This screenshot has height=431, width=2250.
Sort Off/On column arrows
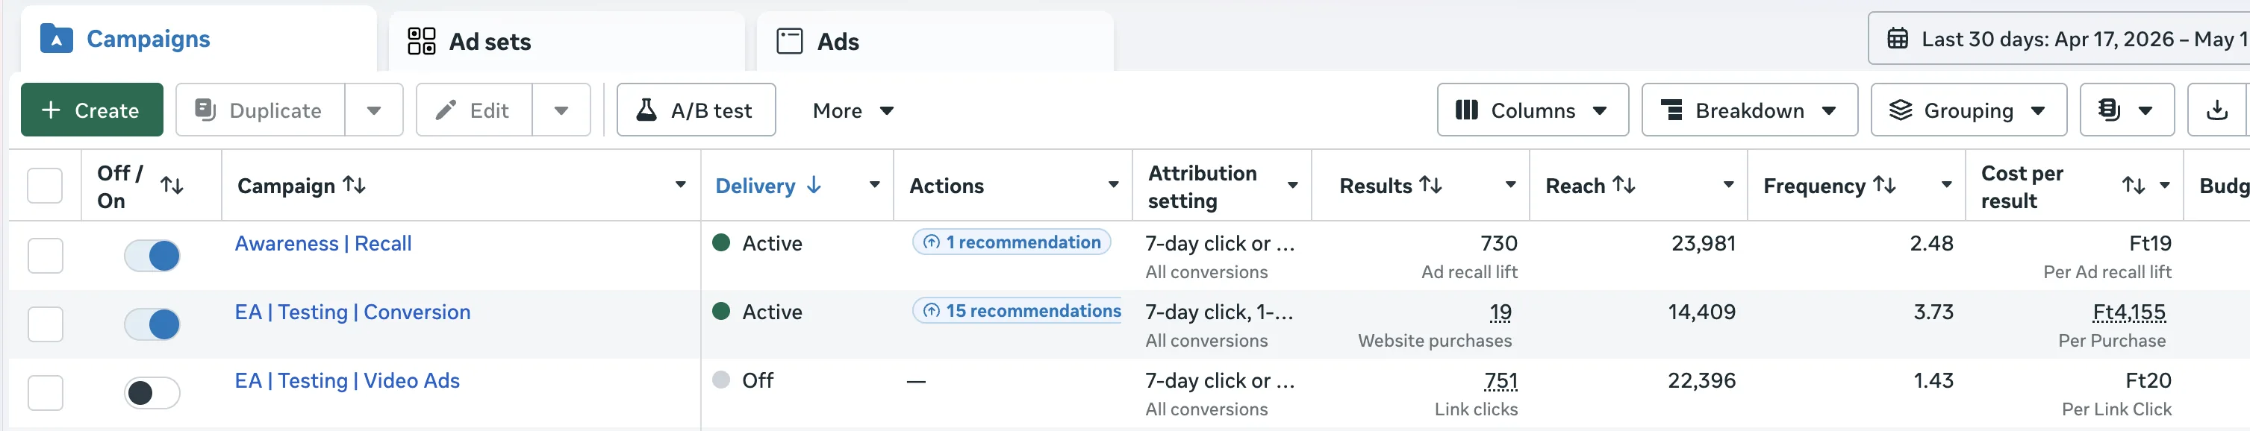click(172, 186)
